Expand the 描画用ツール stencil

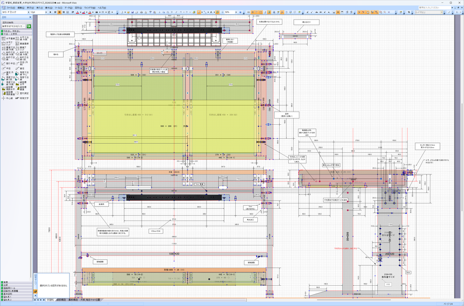(x=16, y=288)
